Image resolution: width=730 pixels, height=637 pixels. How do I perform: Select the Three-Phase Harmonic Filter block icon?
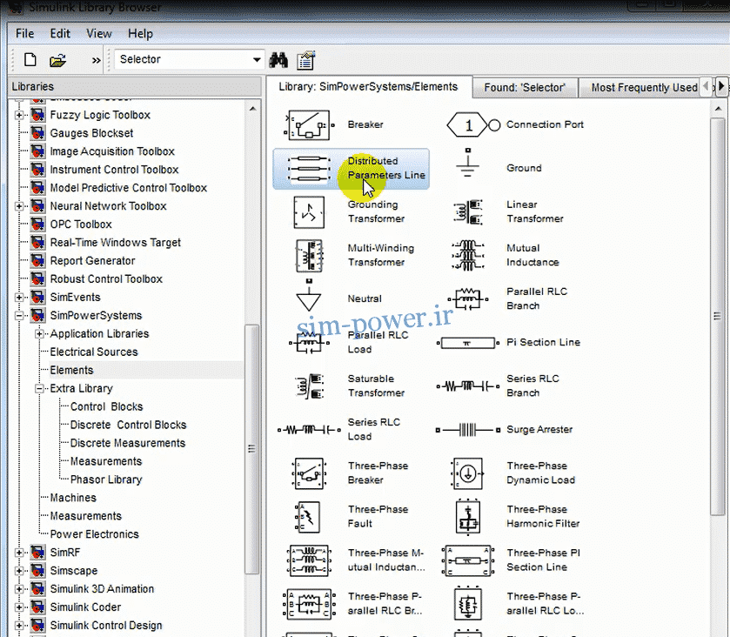468,517
